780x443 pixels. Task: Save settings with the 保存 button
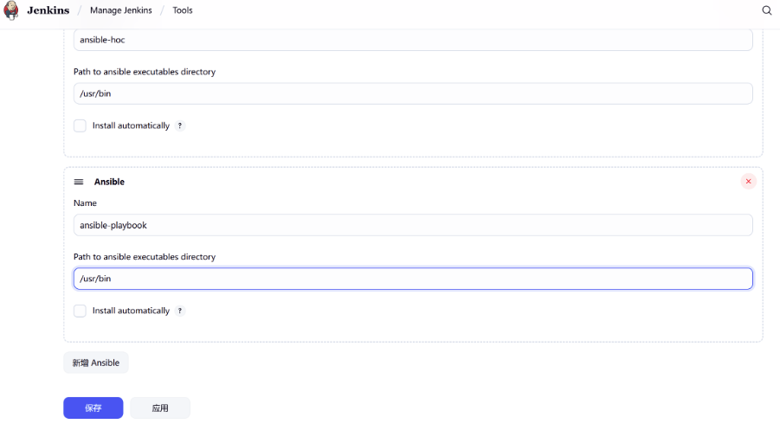(x=93, y=408)
